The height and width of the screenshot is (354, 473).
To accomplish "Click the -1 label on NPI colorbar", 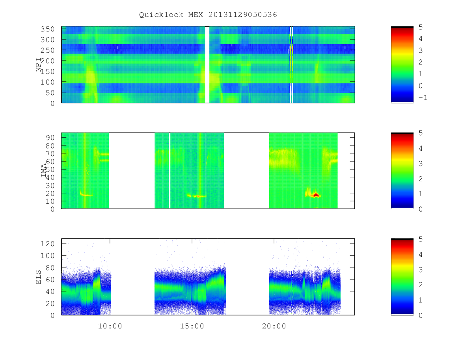I will tap(423, 98).
